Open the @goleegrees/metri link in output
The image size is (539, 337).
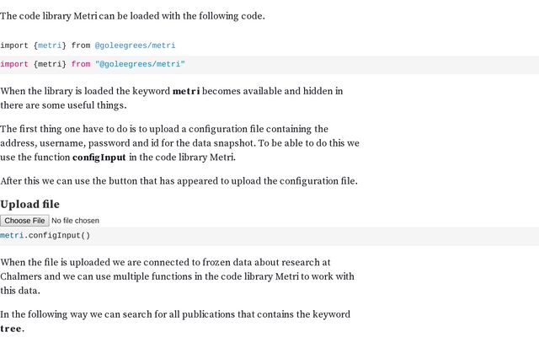click(135, 45)
